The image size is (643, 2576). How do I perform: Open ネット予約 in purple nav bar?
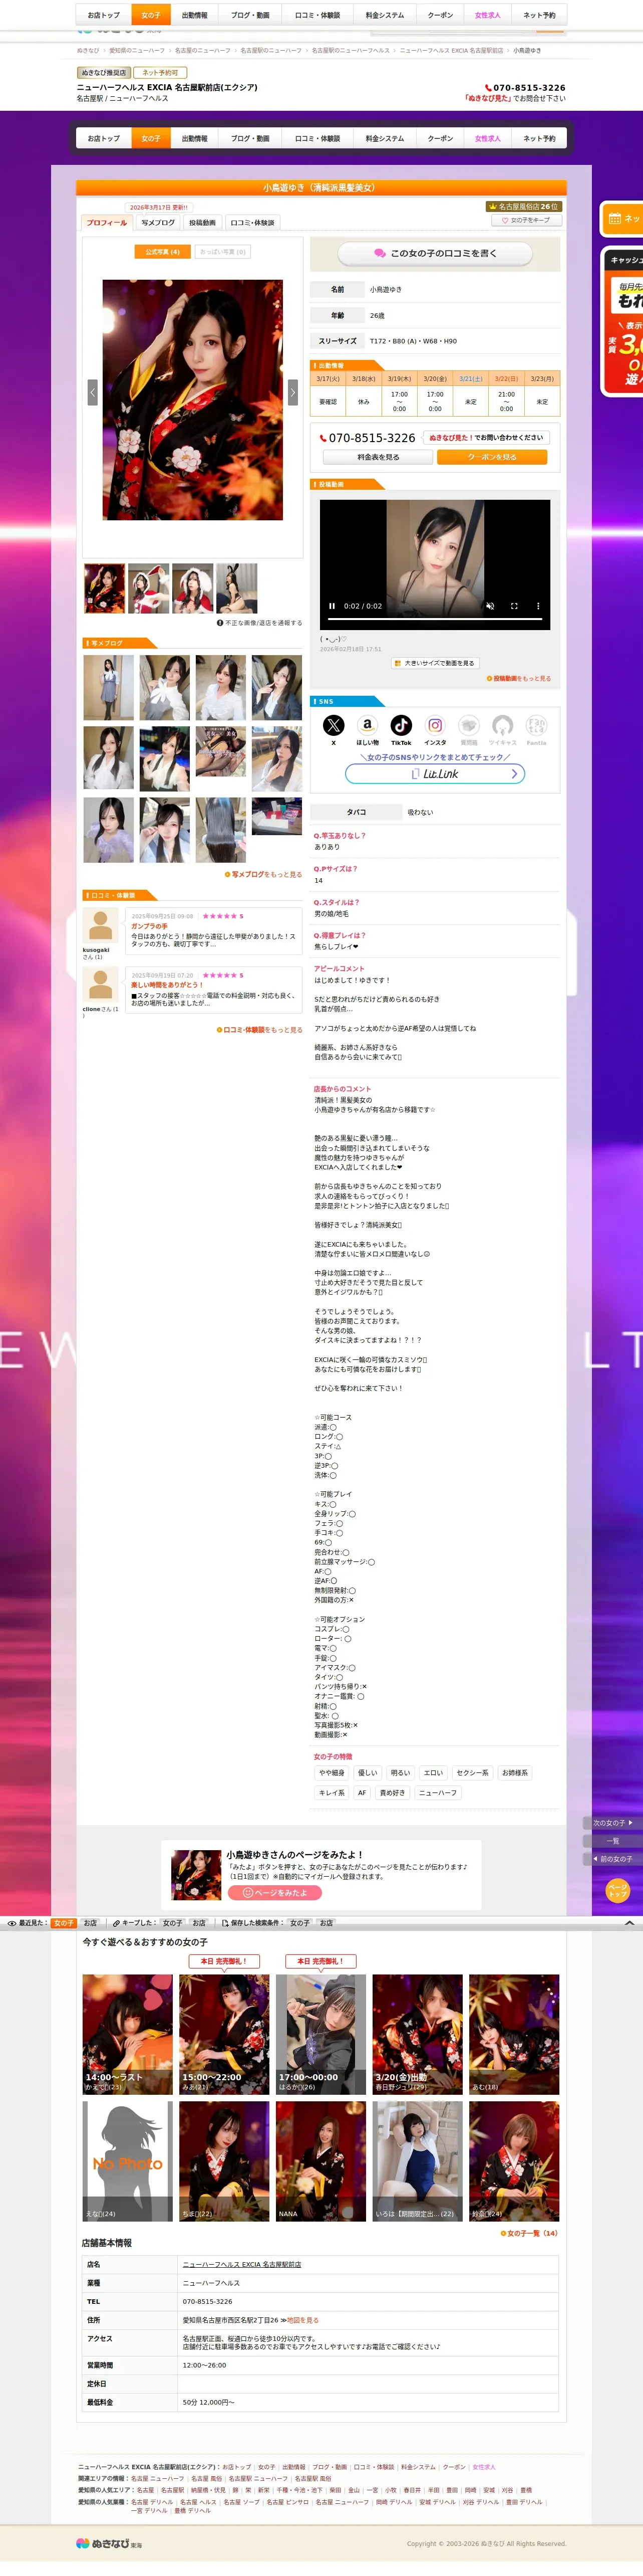pyautogui.click(x=539, y=139)
